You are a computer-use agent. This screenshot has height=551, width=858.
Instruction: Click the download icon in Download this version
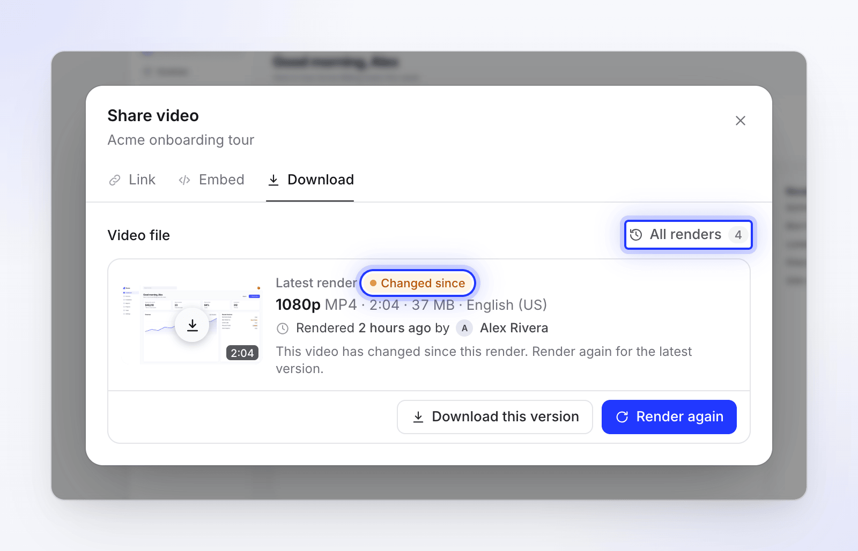[x=418, y=417]
